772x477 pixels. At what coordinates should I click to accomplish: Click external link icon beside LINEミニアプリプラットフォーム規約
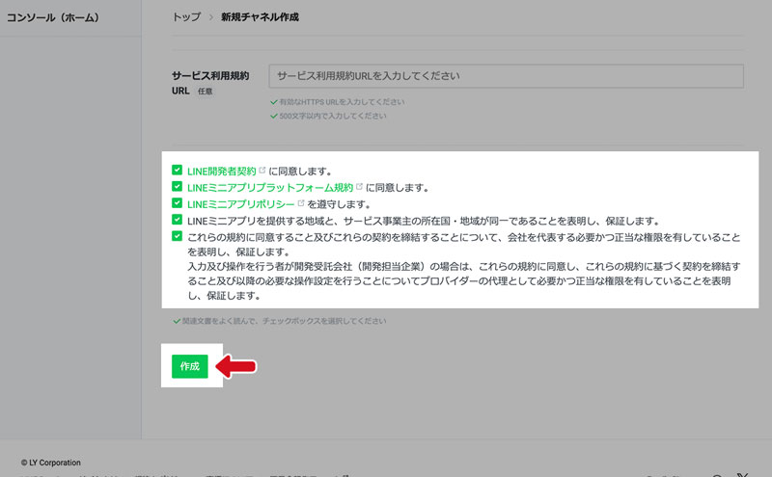(x=360, y=187)
